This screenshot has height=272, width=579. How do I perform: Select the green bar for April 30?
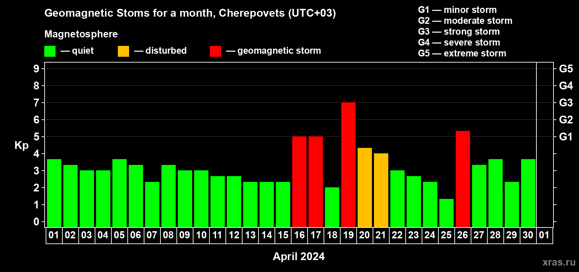(x=528, y=193)
